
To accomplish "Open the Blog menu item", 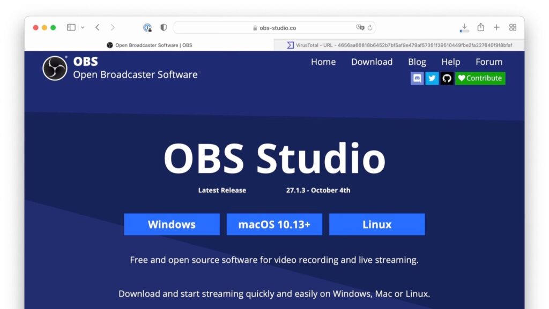I will pos(417,62).
